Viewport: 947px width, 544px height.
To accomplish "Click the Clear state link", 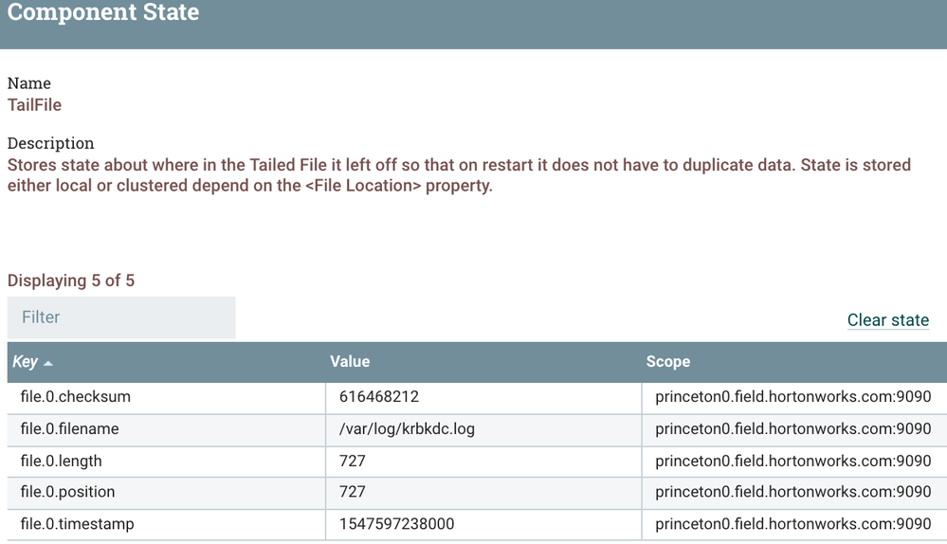I will coord(887,320).
